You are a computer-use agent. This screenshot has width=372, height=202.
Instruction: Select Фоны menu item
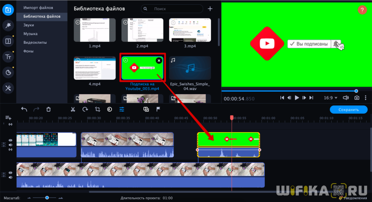(28, 51)
